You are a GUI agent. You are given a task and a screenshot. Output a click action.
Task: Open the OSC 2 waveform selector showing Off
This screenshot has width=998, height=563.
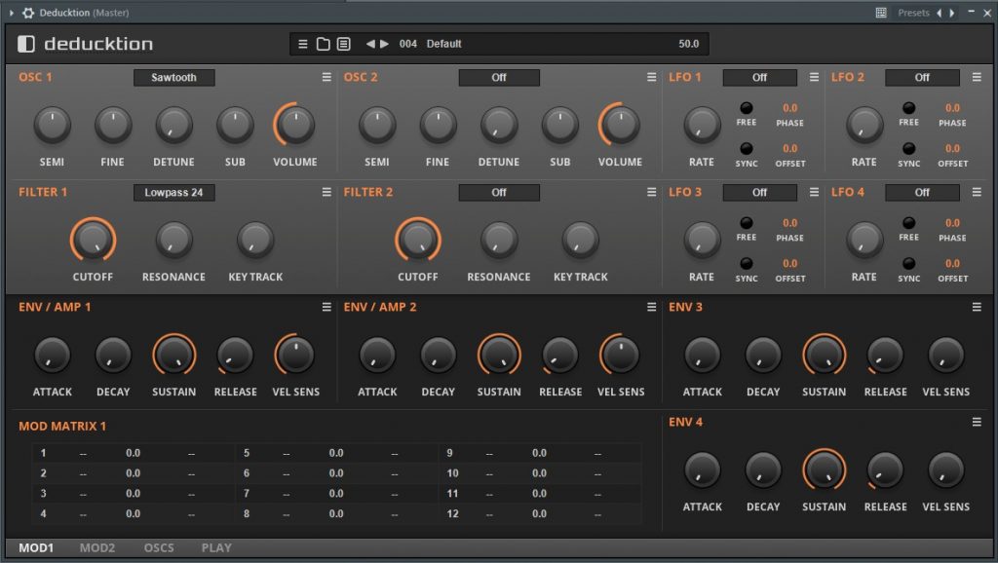pyautogui.click(x=499, y=77)
